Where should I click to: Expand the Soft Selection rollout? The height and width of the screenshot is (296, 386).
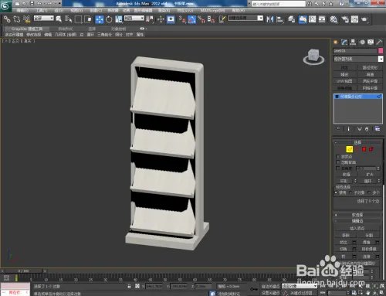click(x=357, y=215)
